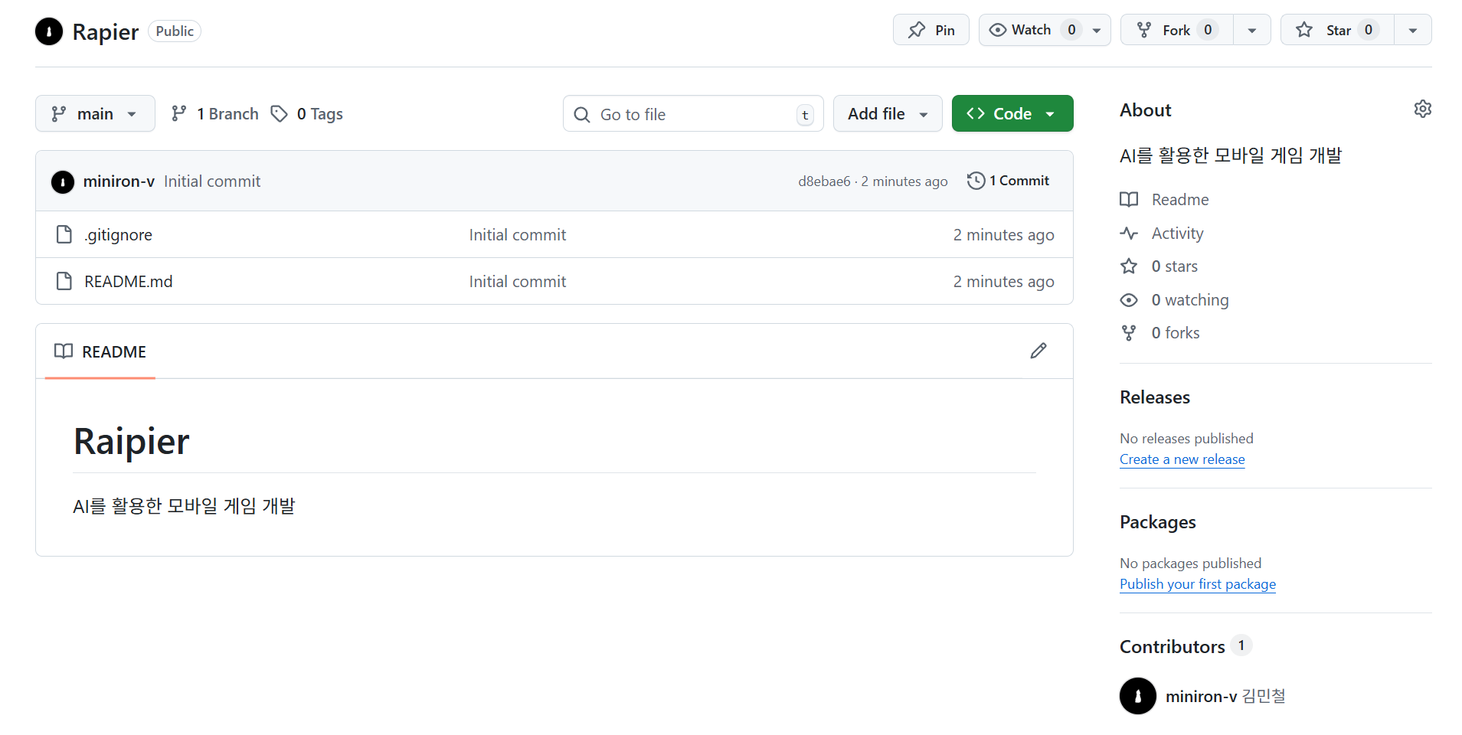Click the fork icon beside 0 forks
This screenshot has height=735, width=1462.
1129,333
